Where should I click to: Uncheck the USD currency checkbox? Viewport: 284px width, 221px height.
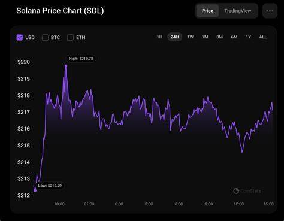[20, 37]
